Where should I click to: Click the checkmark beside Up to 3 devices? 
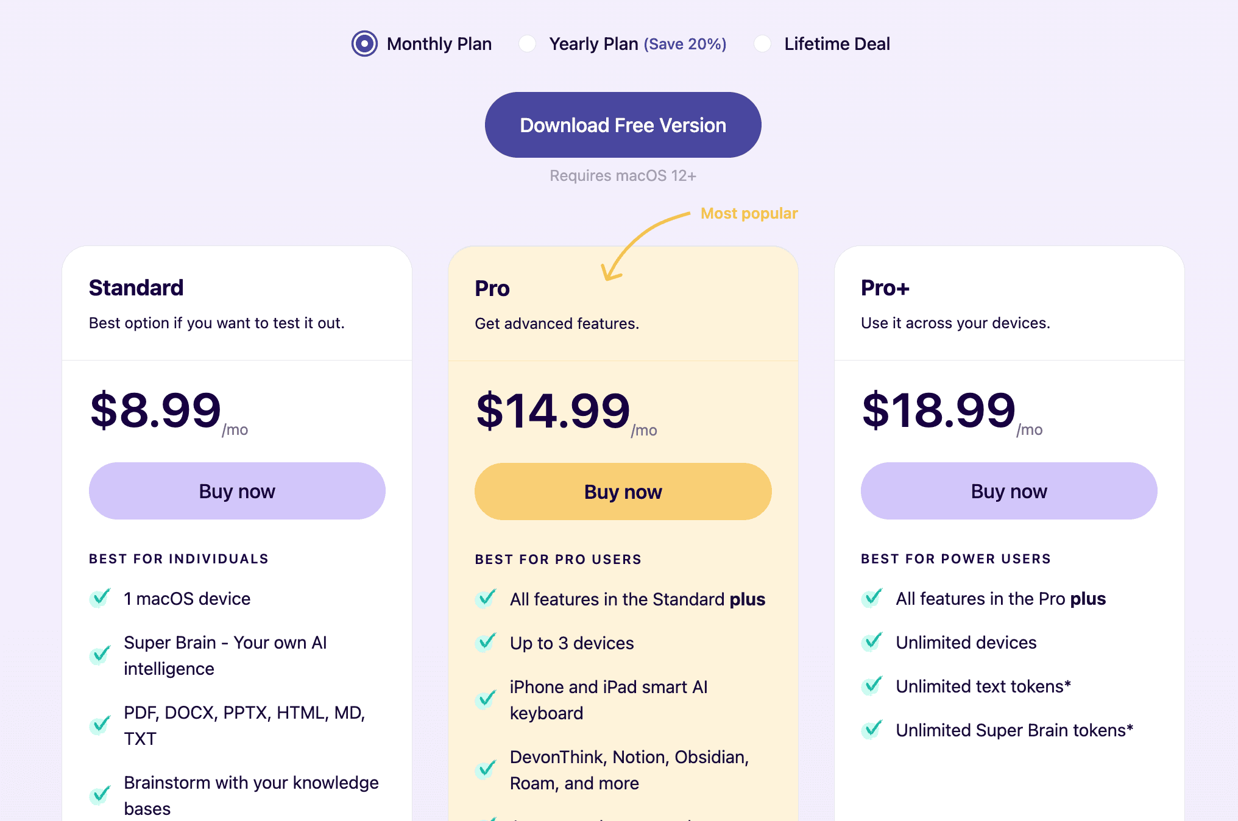486,642
